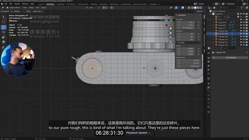Image resolution: width=249 pixels, height=140 pixels.
Task: Open the World properties tab
Action: point(209,73)
